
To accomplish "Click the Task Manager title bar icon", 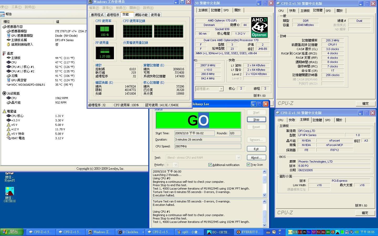I will 91,2.
